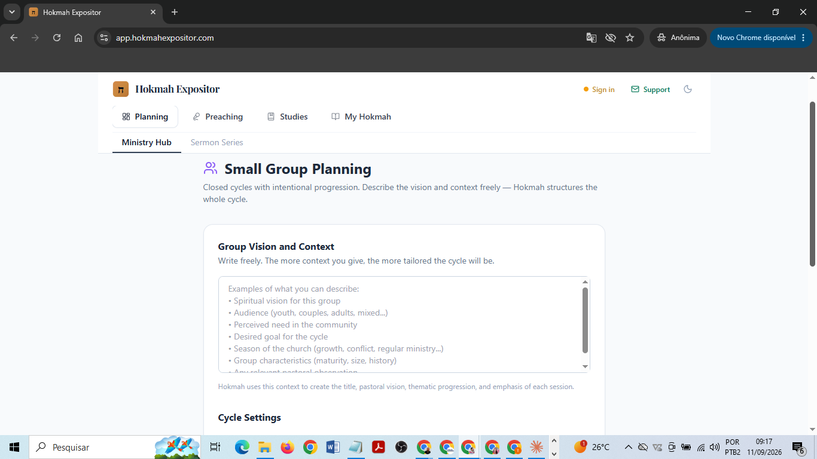Viewport: 817px width, 459px height.
Task: Click the Hokmah Expositor logo icon
Action: (x=121, y=89)
